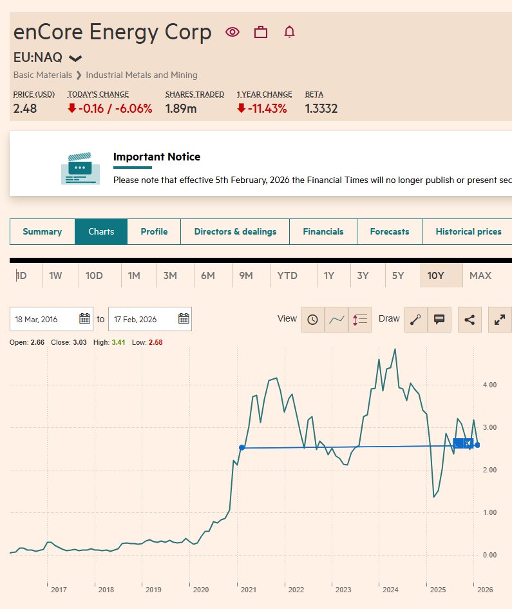This screenshot has height=609, width=512.
Task: Open the Historical prices tab
Action: 468,231
